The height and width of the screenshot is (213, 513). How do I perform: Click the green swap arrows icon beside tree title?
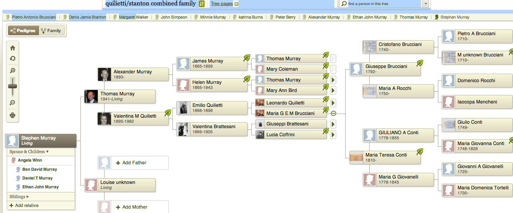pos(202,4)
